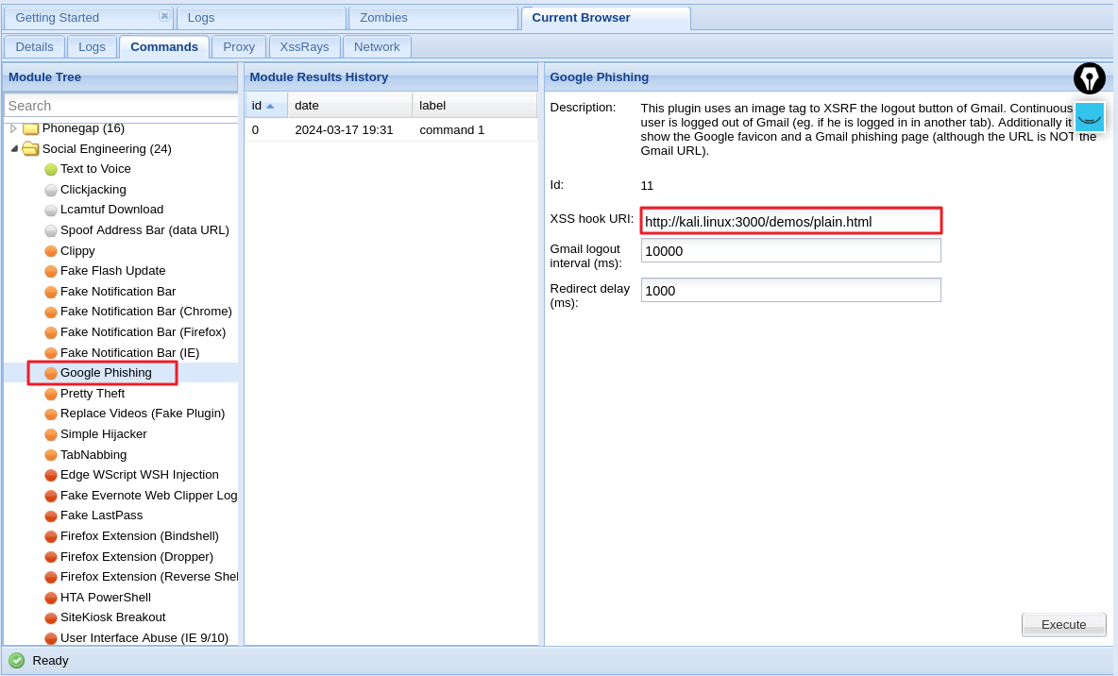The width and height of the screenshot is (1118, 676).
Task: Select Spoof Address Bar (data URL) module
Action: [x=144, y=230]
